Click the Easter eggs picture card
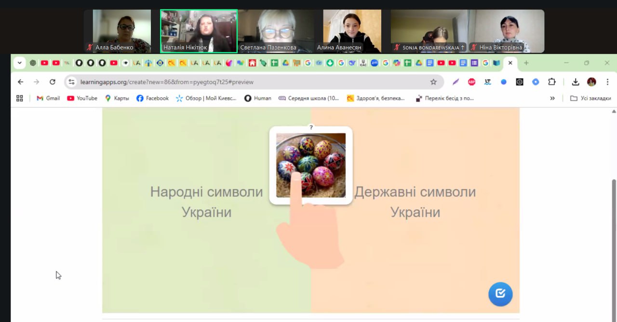 point(311,165)
